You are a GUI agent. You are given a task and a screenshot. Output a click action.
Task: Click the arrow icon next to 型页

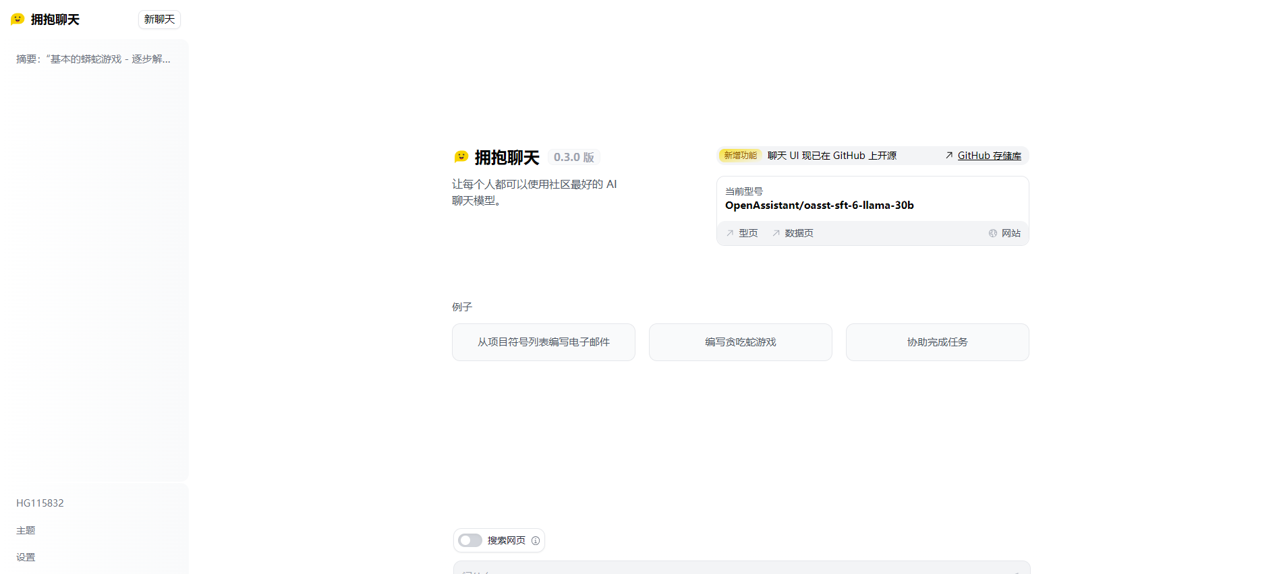click(x=730, y=233)
